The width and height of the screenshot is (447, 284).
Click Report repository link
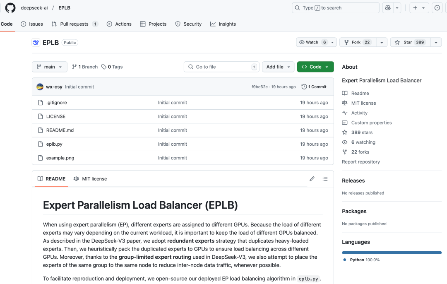pos(361,162)
